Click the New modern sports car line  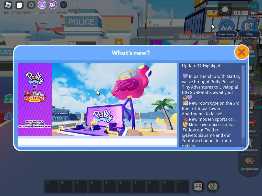click(209, 119)
